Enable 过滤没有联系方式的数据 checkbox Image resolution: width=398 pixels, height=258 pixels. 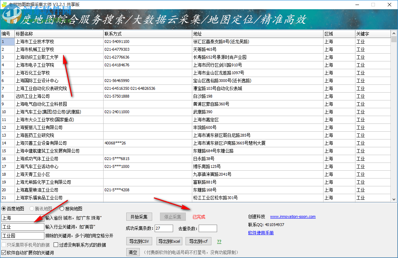click(x=55, y=244)
